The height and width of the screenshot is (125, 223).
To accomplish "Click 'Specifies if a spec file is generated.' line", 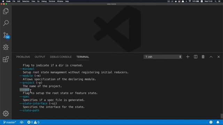I will click(54, 100).
